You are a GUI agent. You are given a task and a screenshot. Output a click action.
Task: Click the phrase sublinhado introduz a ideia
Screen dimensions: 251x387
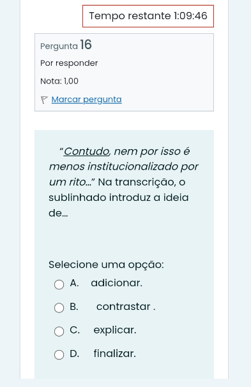[118, 198]
